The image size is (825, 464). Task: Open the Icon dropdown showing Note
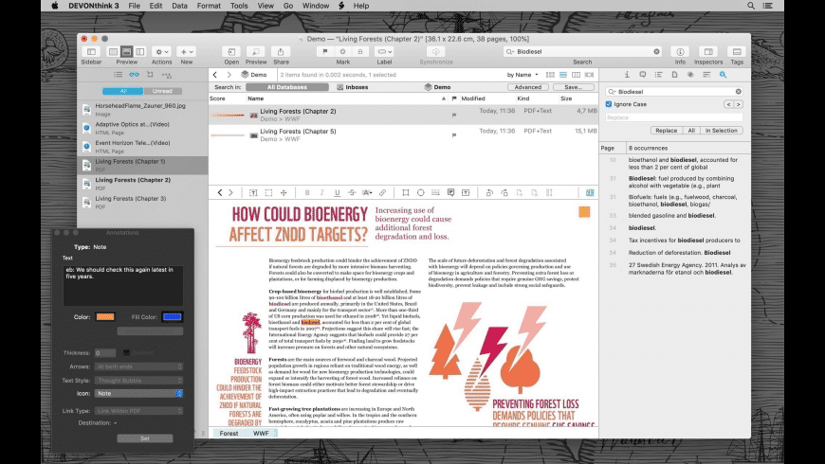pyautogui.click(x=138, y=393)
